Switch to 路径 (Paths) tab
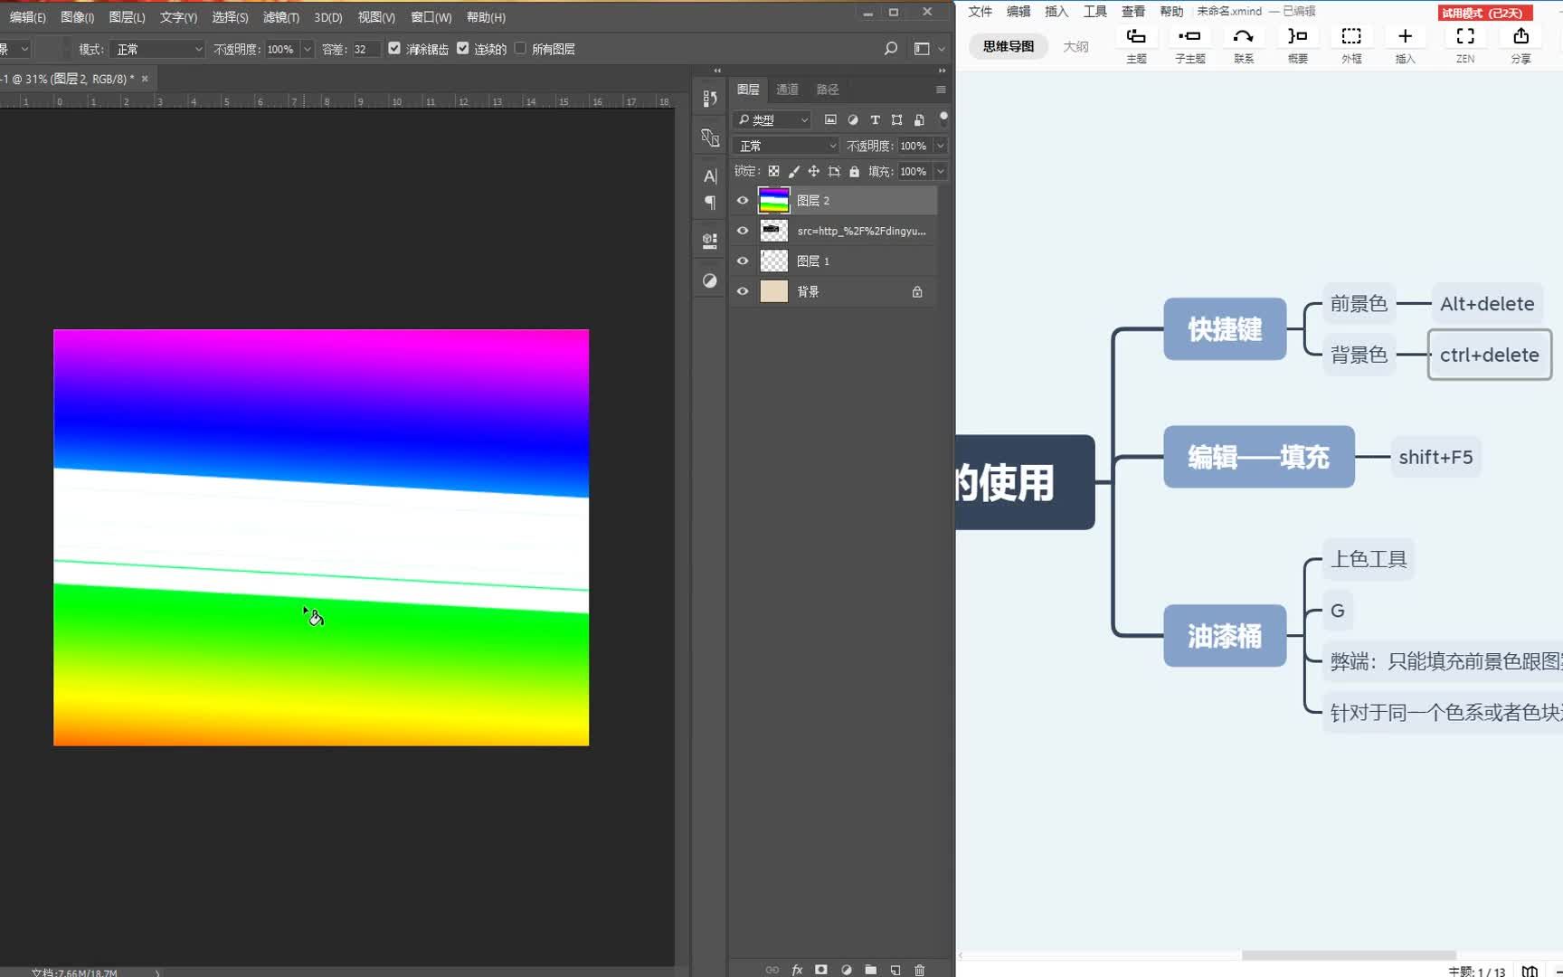 pos(828,90)
